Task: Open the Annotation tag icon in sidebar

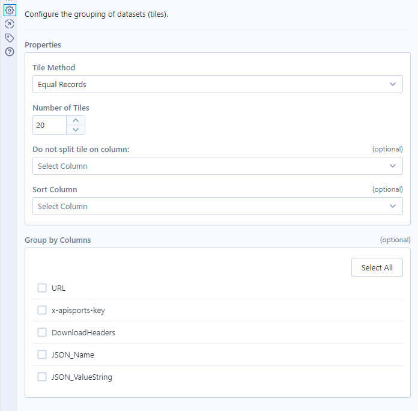Action: 9,38
